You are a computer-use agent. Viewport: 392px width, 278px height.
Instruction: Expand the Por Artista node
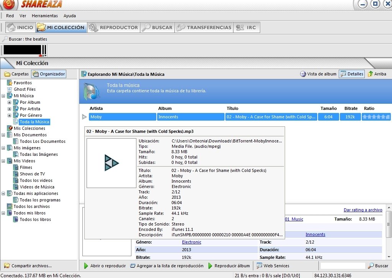pyautogui.click(x=9, y=109)
